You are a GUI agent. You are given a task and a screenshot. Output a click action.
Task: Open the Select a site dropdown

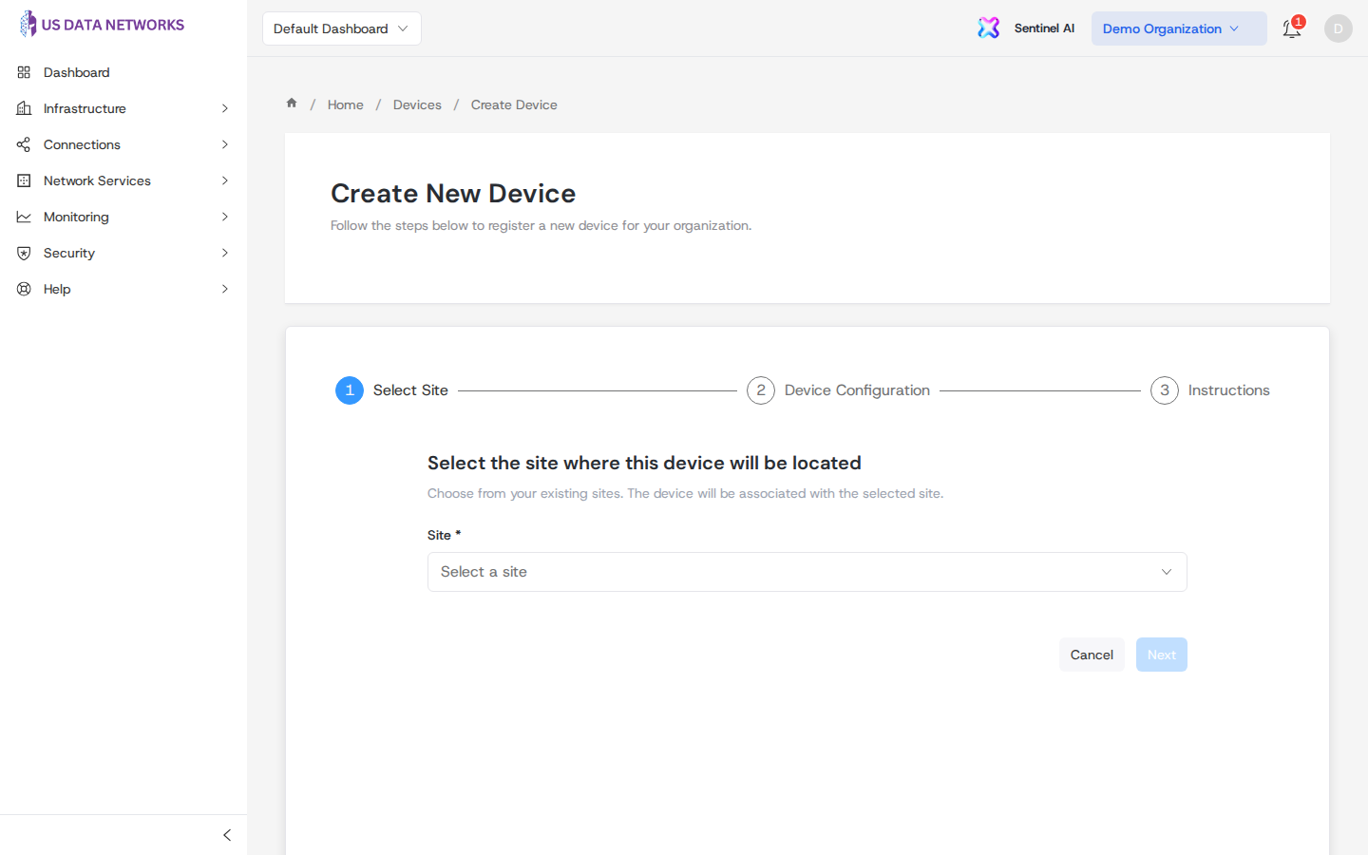point(807,572)
